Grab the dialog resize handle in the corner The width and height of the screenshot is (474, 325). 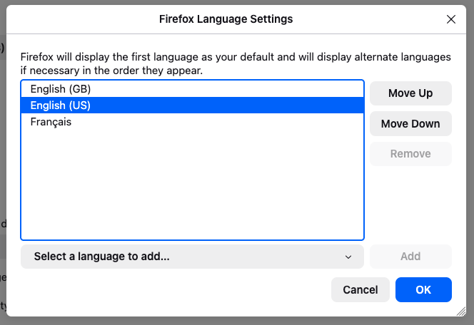click(x=461, y=311)
